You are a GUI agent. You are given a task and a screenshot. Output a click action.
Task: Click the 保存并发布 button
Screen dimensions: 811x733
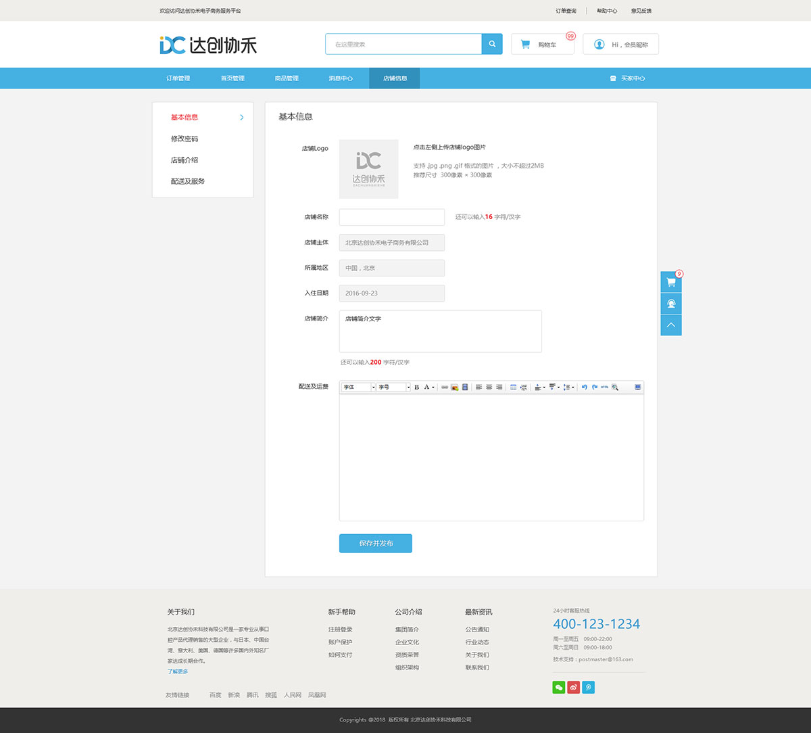[x=375, y=543]
